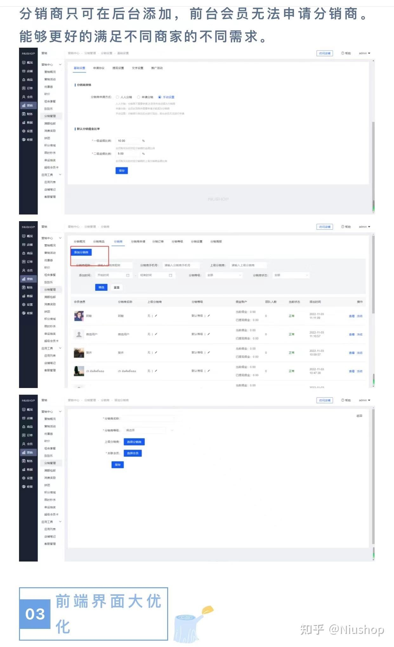Choose the 申请分销 radio option
Screen dimensions: 394x647
coord(139,97)
